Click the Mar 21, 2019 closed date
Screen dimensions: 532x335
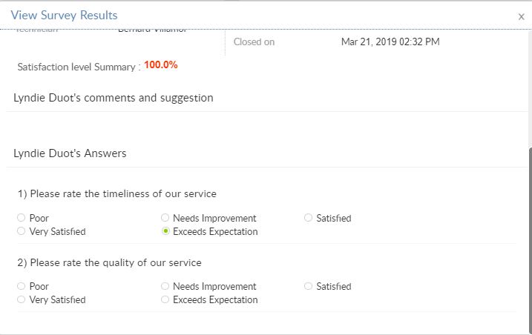390,42
